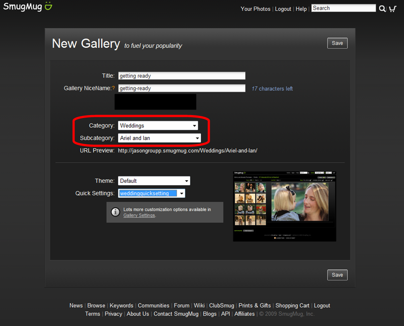Open the Theme dropdown showing Default

point(154,181)
